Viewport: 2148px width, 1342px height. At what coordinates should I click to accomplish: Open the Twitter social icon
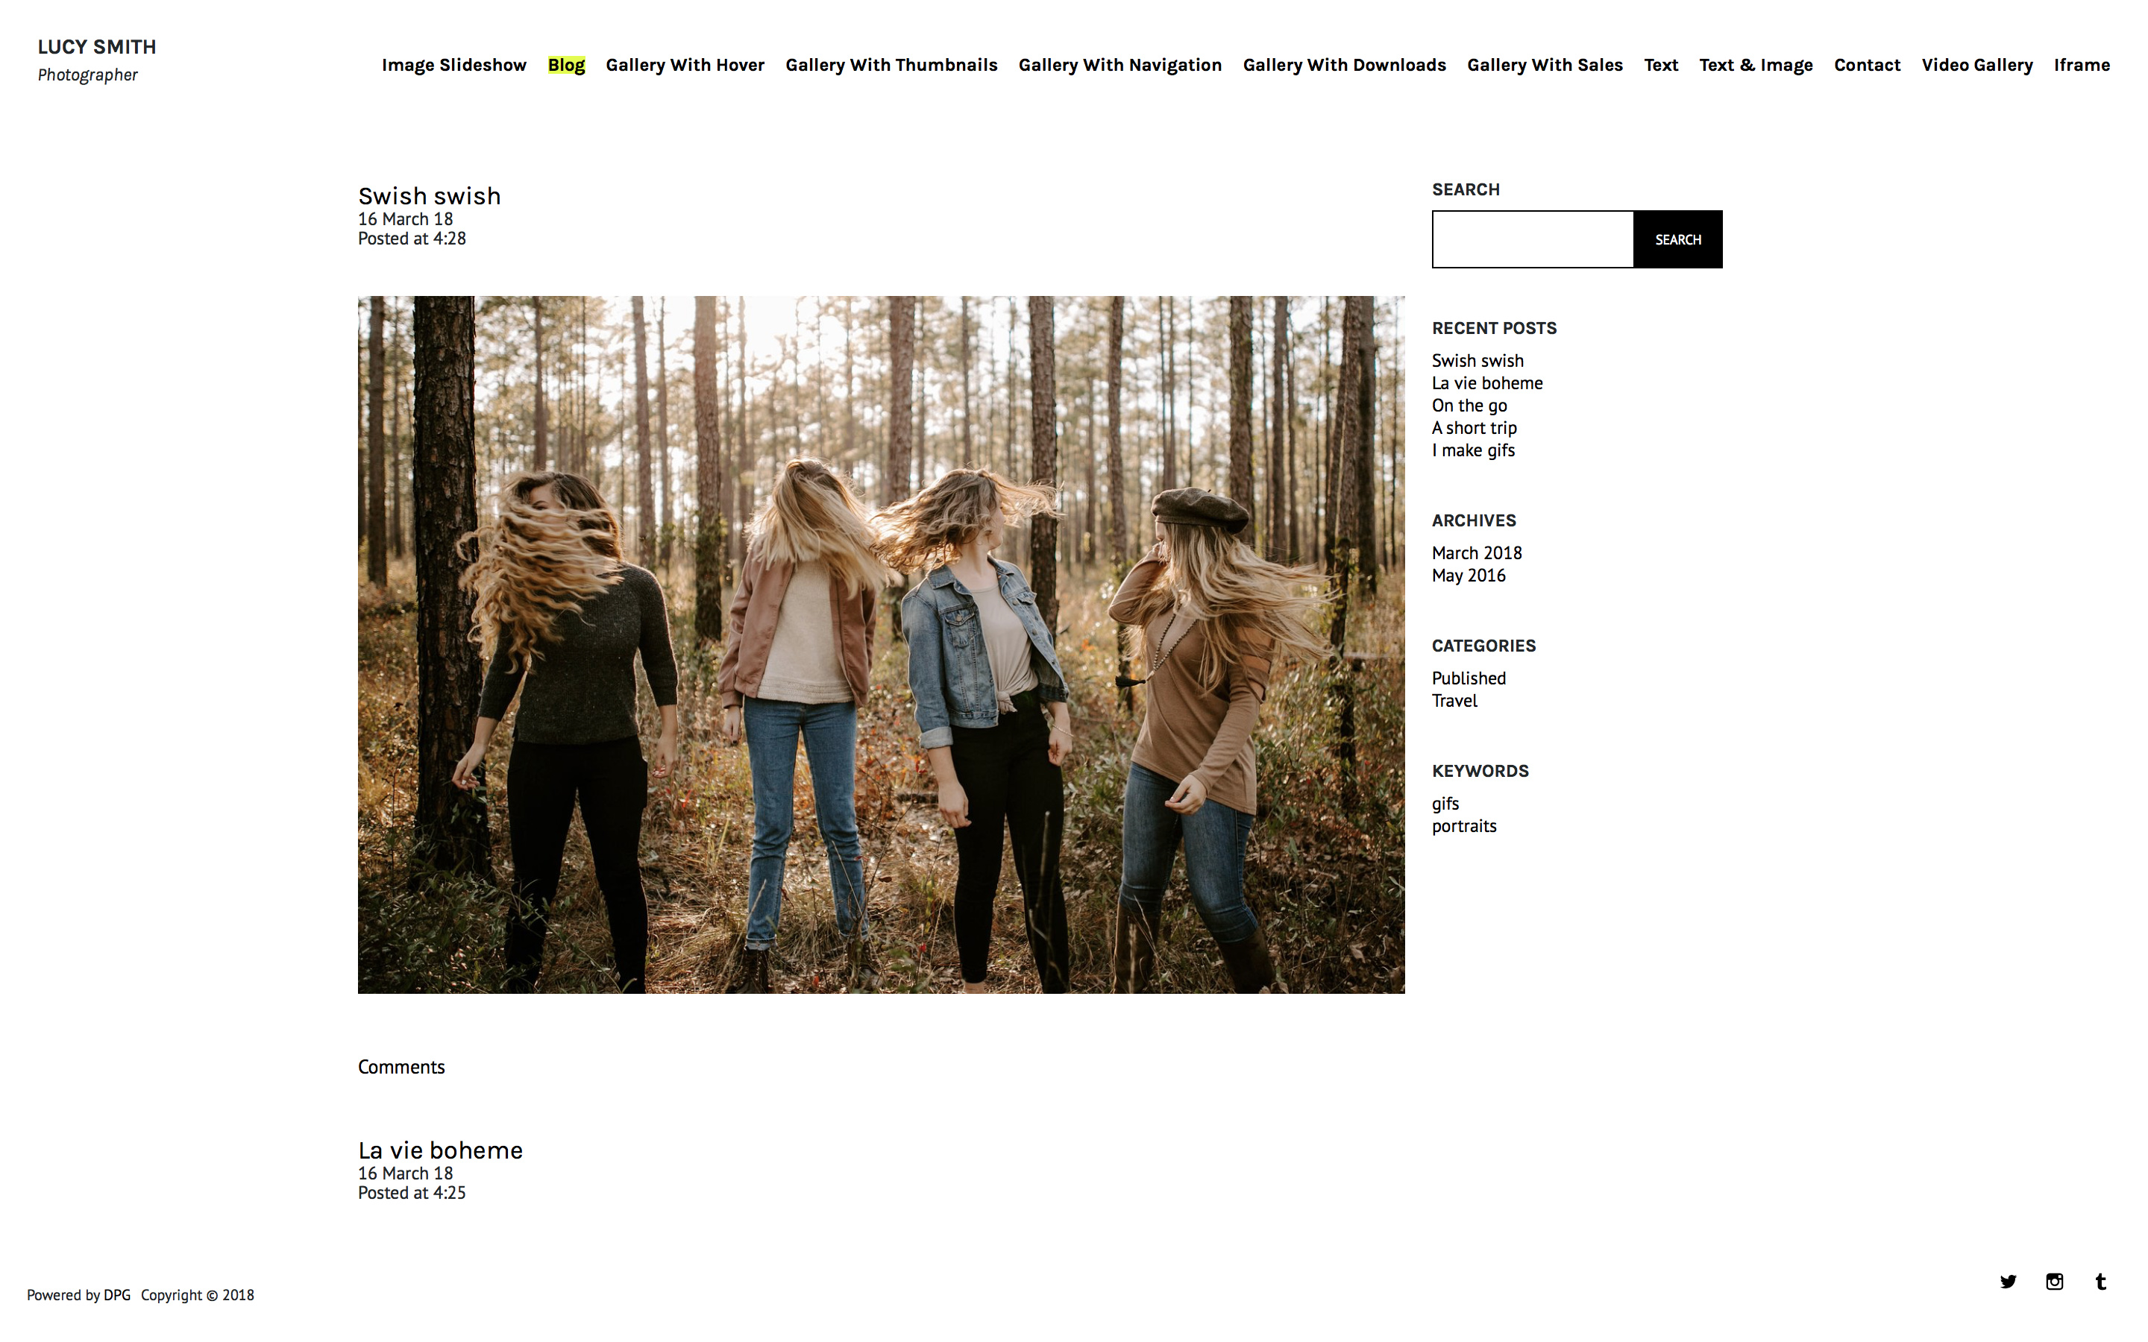click(x=2008, y=1281)
